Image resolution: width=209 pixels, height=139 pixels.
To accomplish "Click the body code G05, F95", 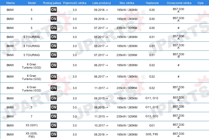I will click(152, 134).
